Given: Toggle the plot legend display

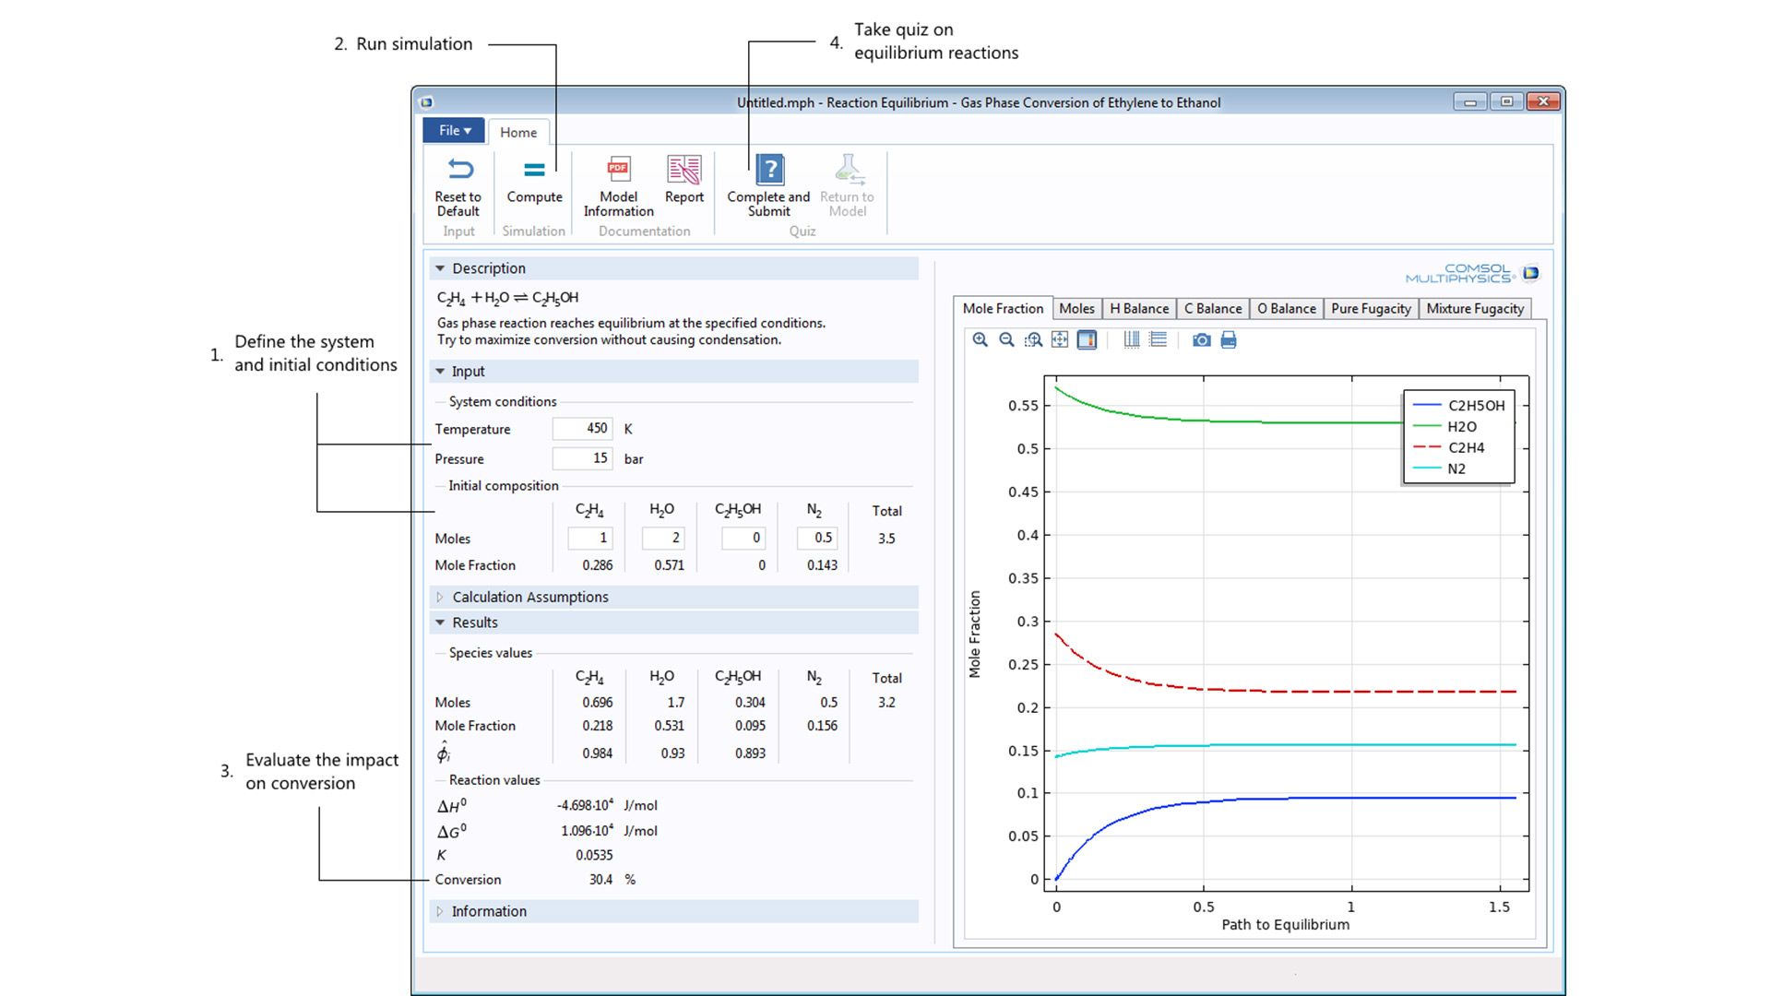Looking at the screenshot, I should (1087, 340).
